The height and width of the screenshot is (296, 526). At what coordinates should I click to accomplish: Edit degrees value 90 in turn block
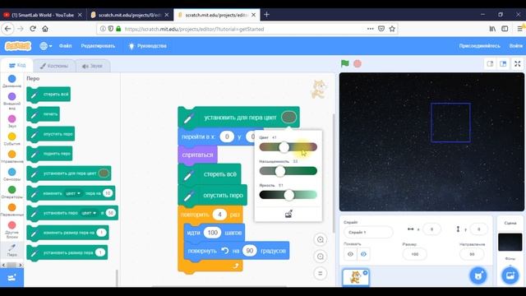click(x=250, y=251)
